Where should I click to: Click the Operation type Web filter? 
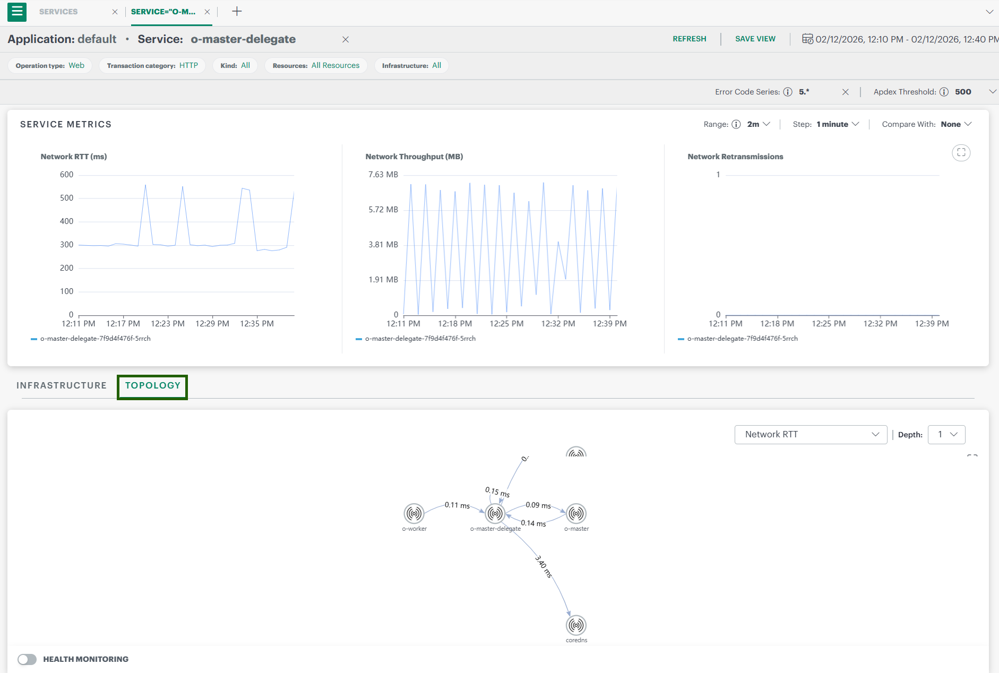pyautogui.click(x=50, y=65)
